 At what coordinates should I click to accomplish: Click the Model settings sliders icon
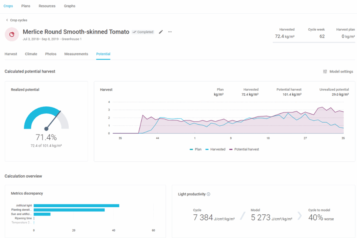[325, 72]
